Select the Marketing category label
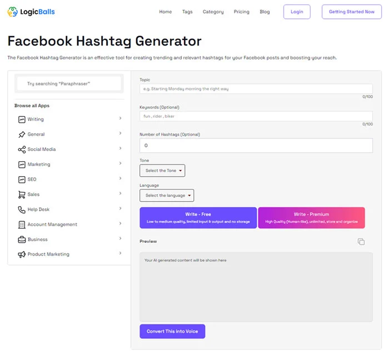This screenshot has height=354, width=389. 39,164
